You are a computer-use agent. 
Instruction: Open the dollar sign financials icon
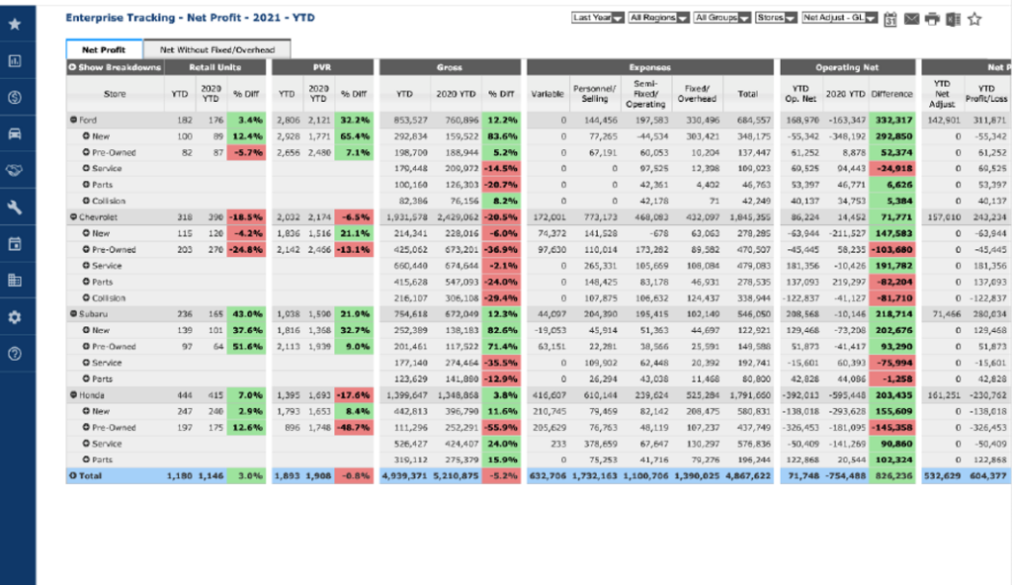point(15,98)
